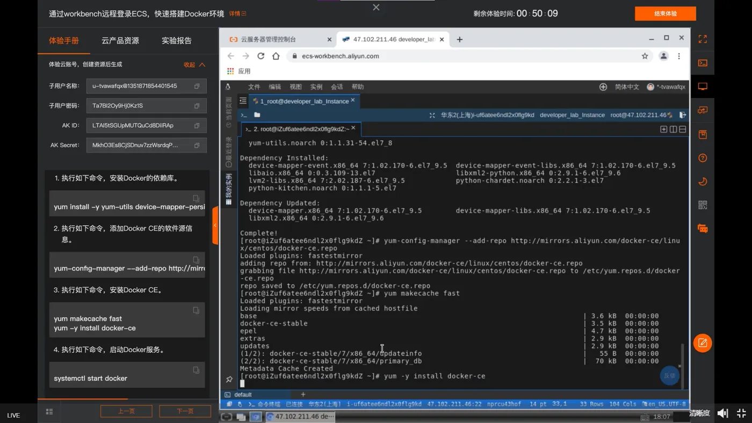Copy the 子用户密码 value

197,106
